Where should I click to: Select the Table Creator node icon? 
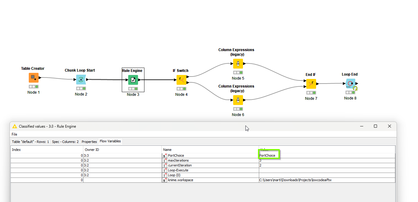34,78
